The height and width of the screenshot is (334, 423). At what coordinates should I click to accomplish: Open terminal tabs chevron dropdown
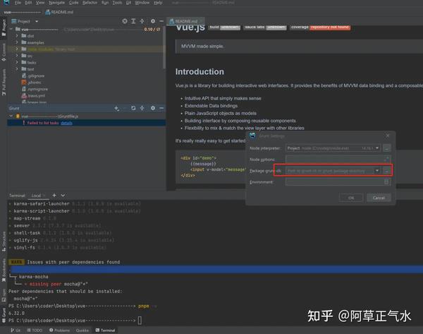tap(63, 195)
